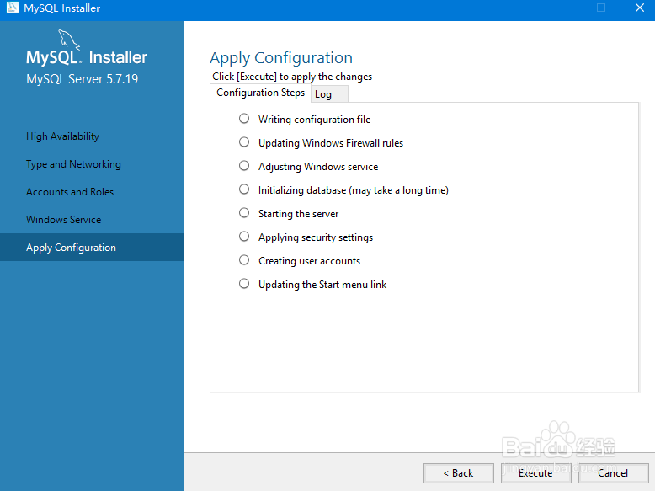Close the MySQL Installer window
Viewport: 655px width, 491px height.
pyautogui.click(x=640, y=8)
